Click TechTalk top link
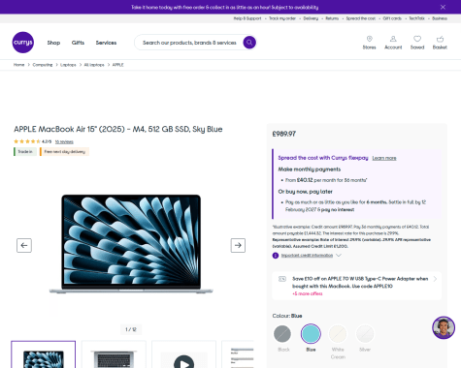The image size is (461, 368). point(416,18)
